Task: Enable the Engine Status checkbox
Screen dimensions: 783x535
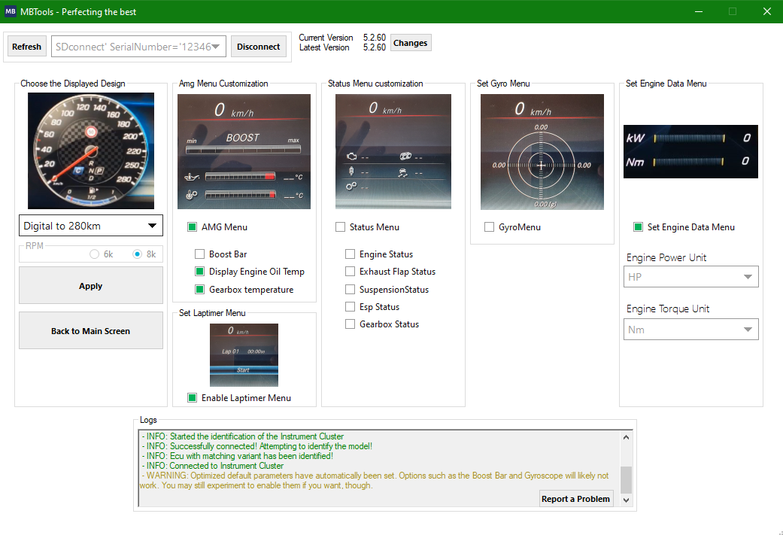Action: pos(351,254)
